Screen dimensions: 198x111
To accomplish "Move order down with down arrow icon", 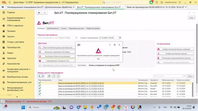I will pyautogui.click(x=43, y=76).
